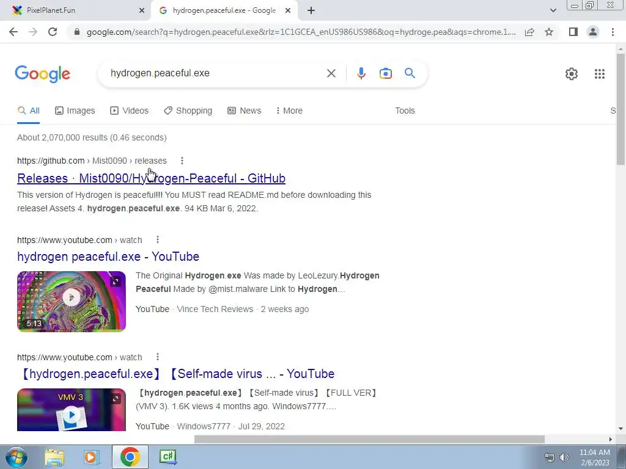Screen dimensions: 626x469
Task: Open the Chrome three-dot menu
Action: point(613,32)
